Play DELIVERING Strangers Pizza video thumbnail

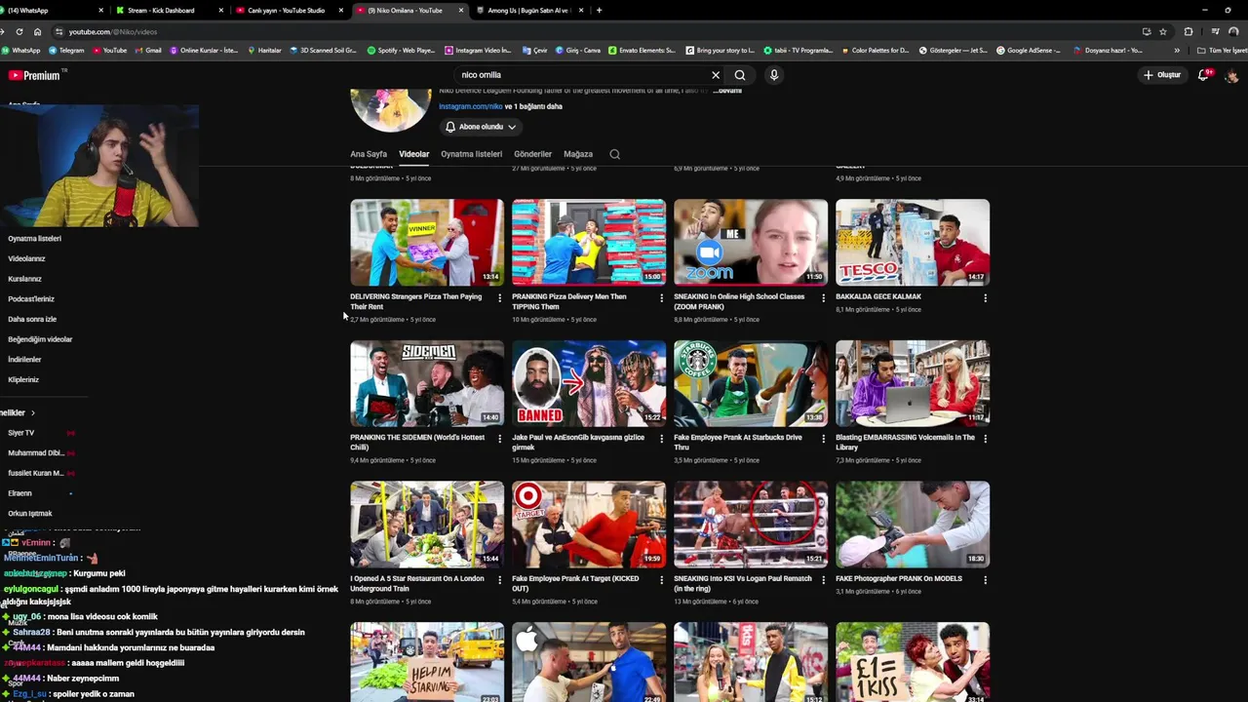click(427, 243)
